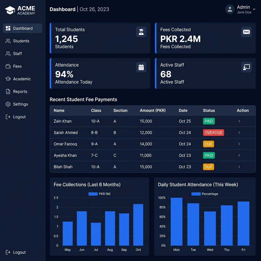
Task: Open Omar Farooq row action chevron
Action: click(x=239, y=144)
